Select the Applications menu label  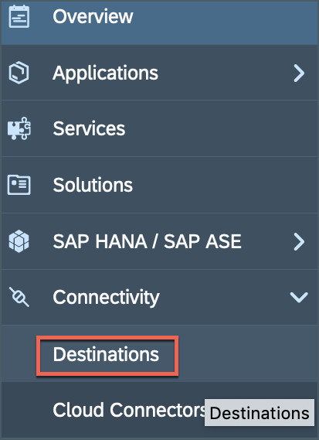[105, 73]
